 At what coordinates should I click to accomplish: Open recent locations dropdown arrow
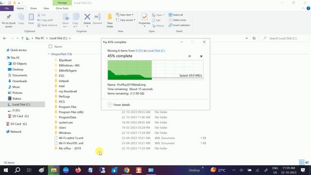pyautogui.click(x=17, y=38)
